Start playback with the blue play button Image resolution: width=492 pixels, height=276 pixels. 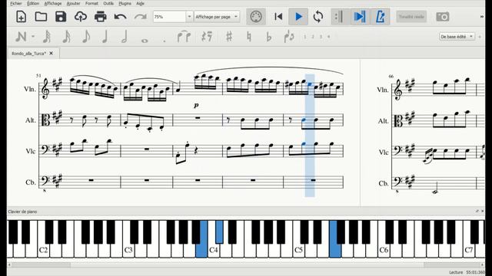(298, 17)
